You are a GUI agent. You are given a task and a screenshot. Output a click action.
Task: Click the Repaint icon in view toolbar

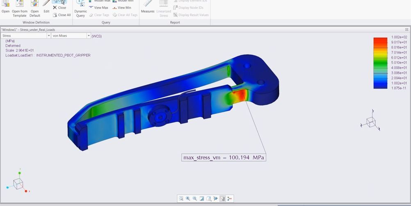tap(201, 199)
